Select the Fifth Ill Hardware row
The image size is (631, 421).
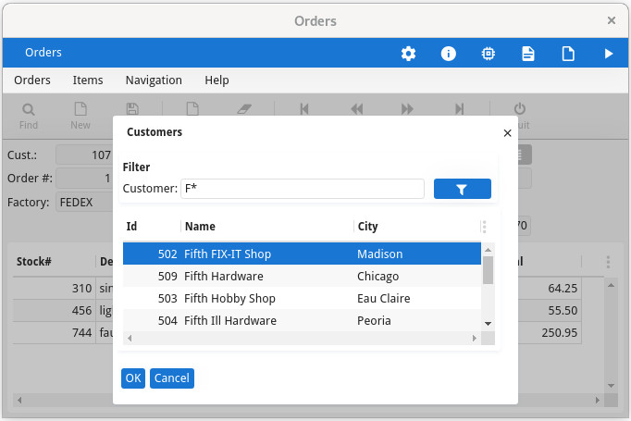302,320
